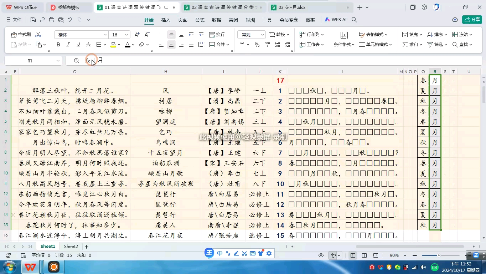Image resolution: width=486 pixels, height=274 pixels.
Task: Click the WPS AI button
Action: click(336, 20)
